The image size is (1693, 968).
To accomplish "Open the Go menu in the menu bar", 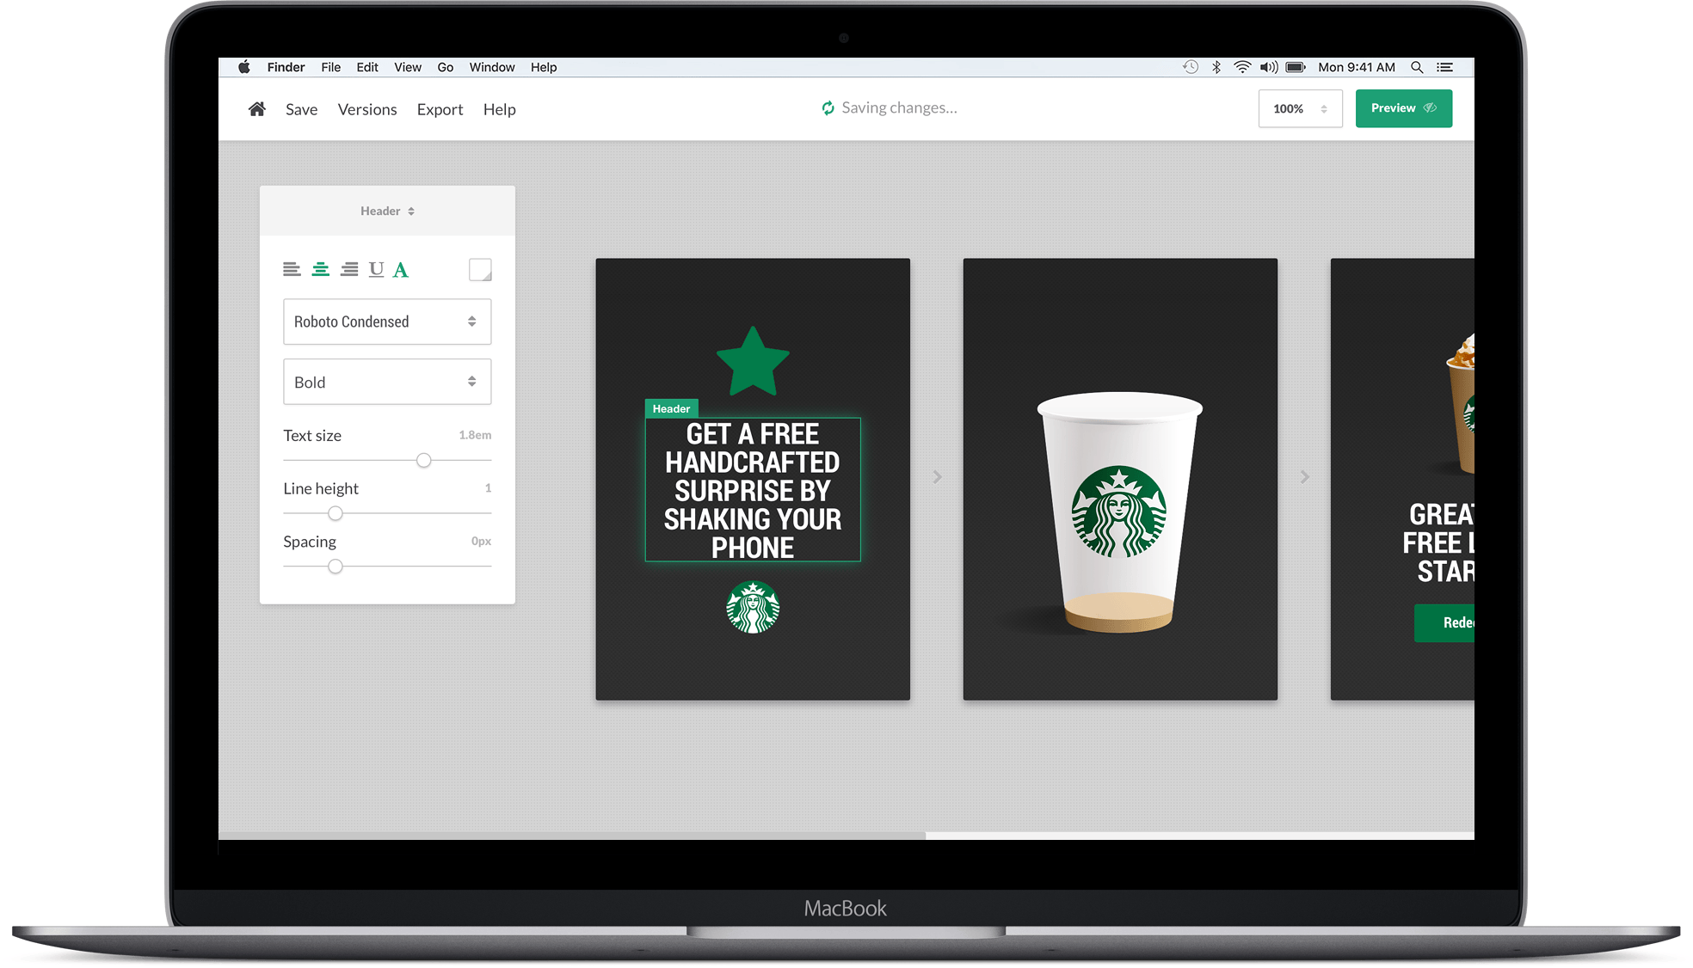I will pos(446,67).
